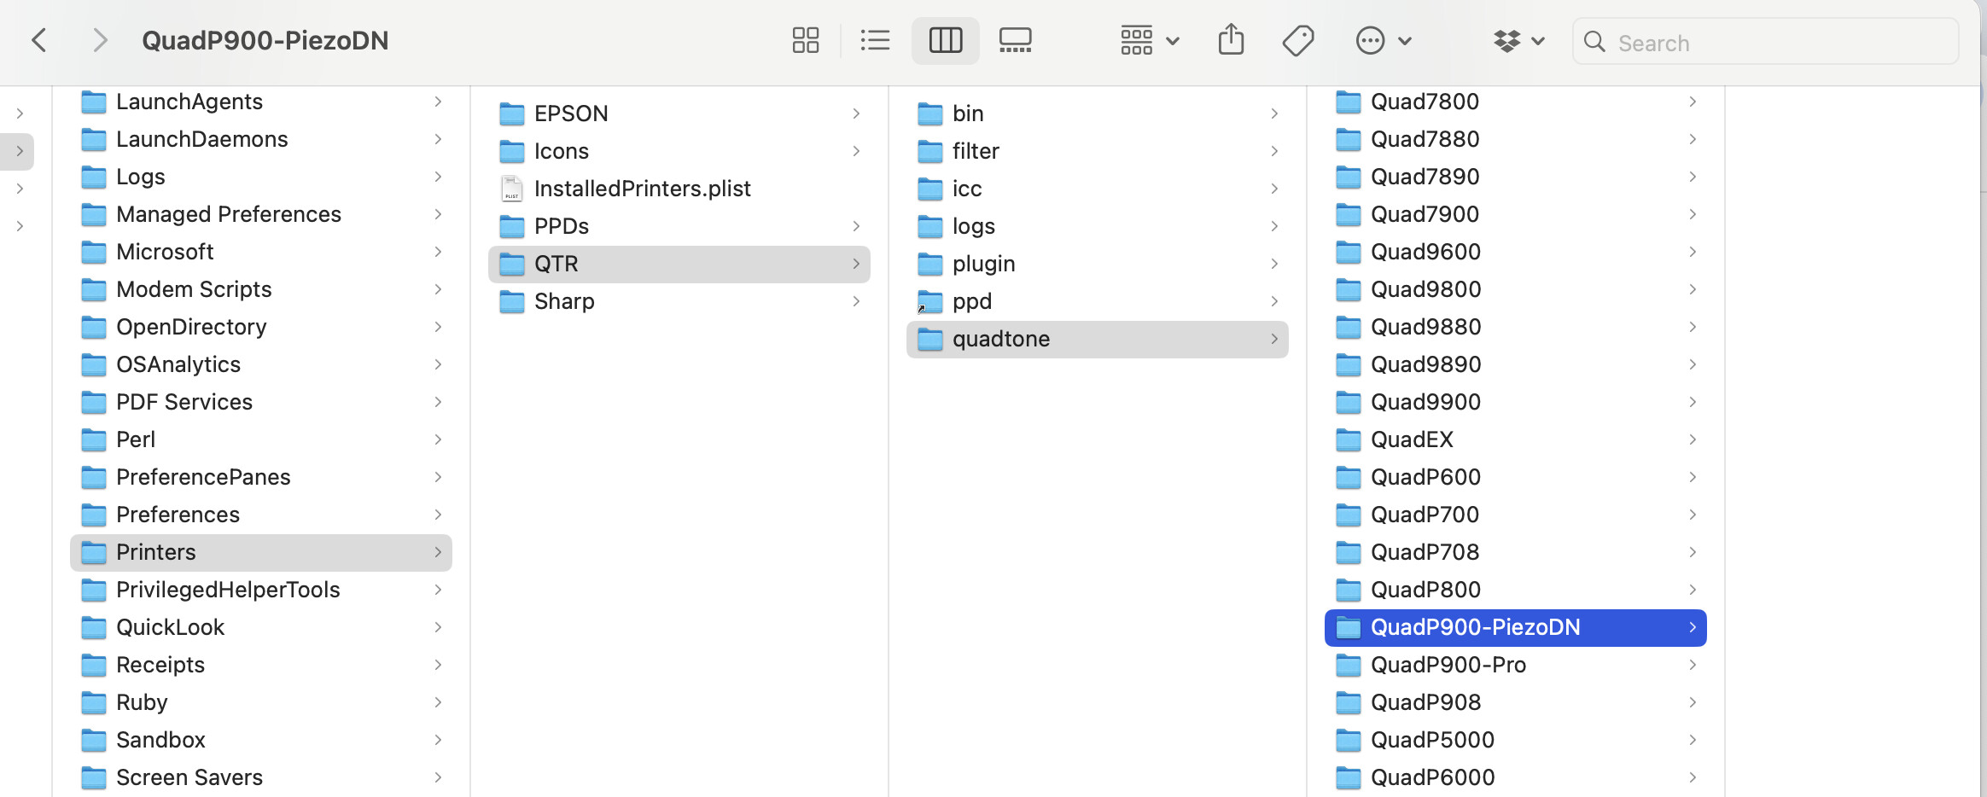Image resolution: width=1987 pixels, height=797 pixels.
Task: Open the Edit Tags icon
Action: pyautogui.click(x=1297, y=40)
